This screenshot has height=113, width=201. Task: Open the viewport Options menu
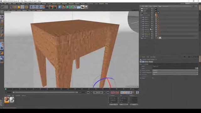[24, 10]
